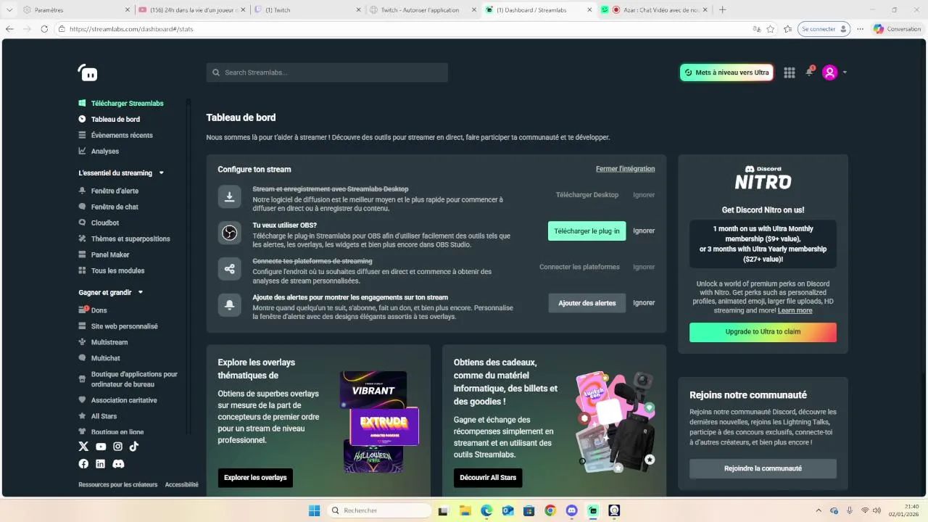Open Streamlabs LinkedIn icon
This screenshot has height=522, width=928.
(101, 463)
